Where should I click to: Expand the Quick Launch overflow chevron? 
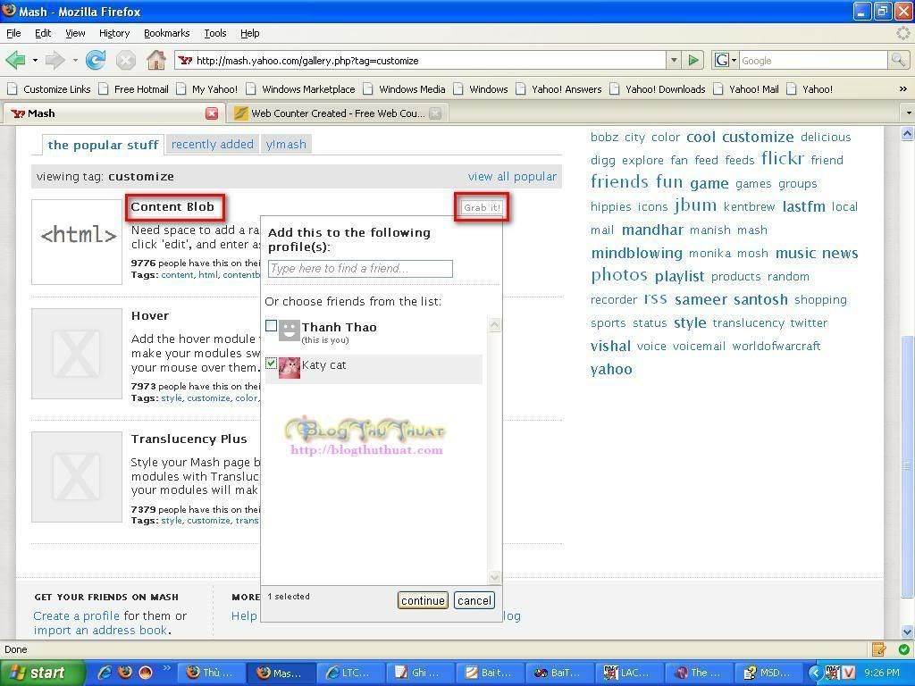(166, 668)
